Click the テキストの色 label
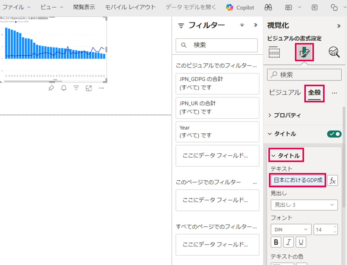The width and height of the screenshot is (347, 265). pyautogui.click(x=287, y=257)
